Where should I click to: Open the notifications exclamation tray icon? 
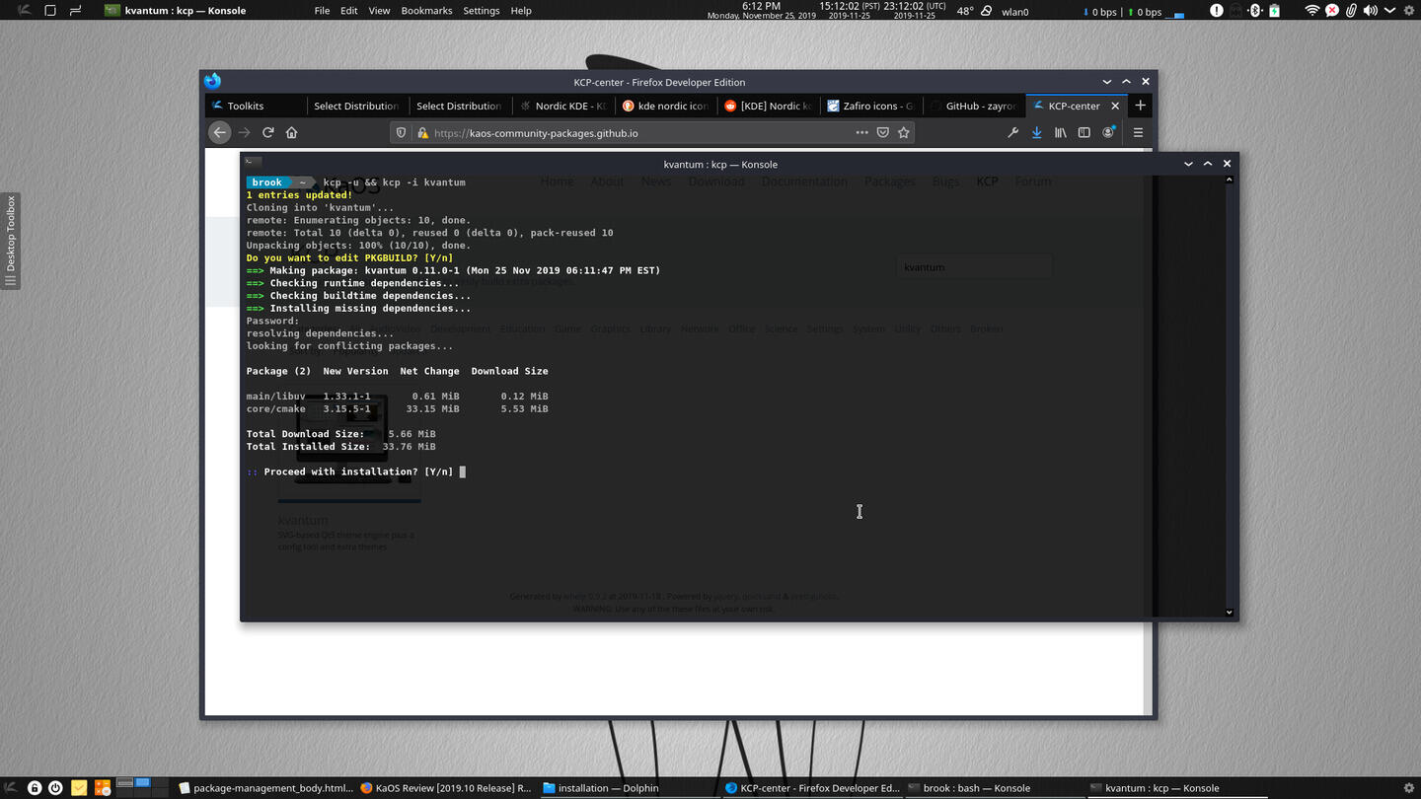[1216, 11]
